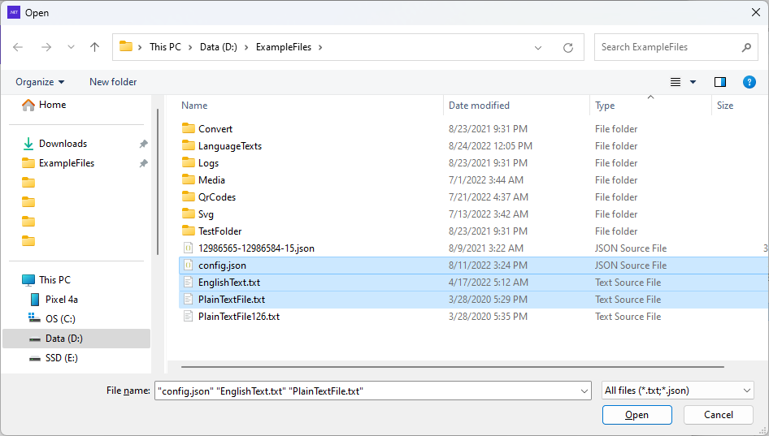Click the config.json file icon

coord(188,265)
